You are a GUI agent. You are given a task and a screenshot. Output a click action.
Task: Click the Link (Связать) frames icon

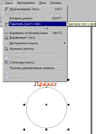(6, 74)
